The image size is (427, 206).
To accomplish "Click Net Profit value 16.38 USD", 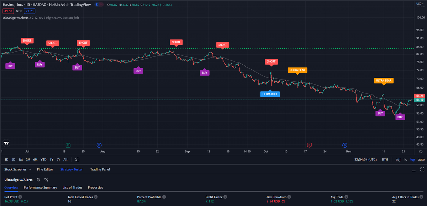I will point(12,201).
